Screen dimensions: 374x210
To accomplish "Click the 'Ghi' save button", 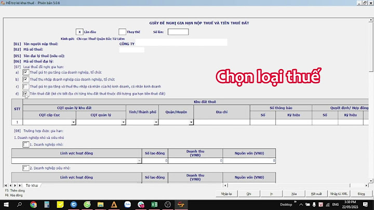I will [x=249, y=194].
